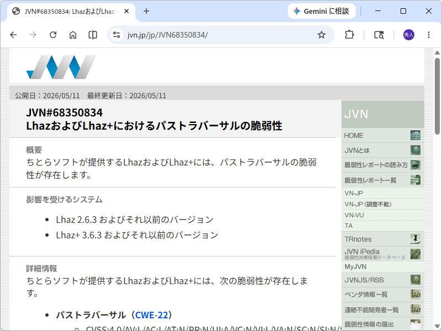Maximize the Chrome window
Screen dimensions: 442x331
click(403, 11)
